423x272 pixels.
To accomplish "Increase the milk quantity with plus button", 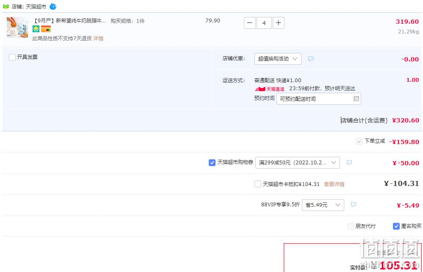I will (x=279, y=23).
